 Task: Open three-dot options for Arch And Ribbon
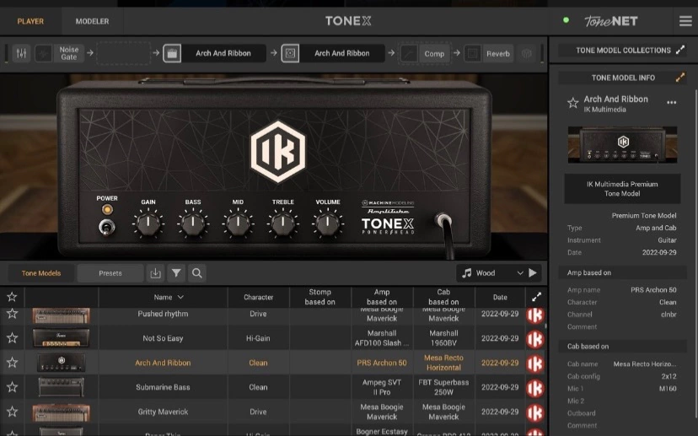pos(671,103)
